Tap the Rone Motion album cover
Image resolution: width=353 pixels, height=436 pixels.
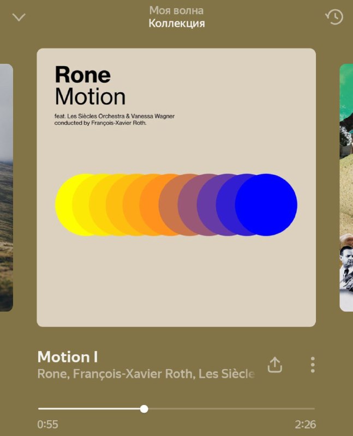[x=176, y=187]
